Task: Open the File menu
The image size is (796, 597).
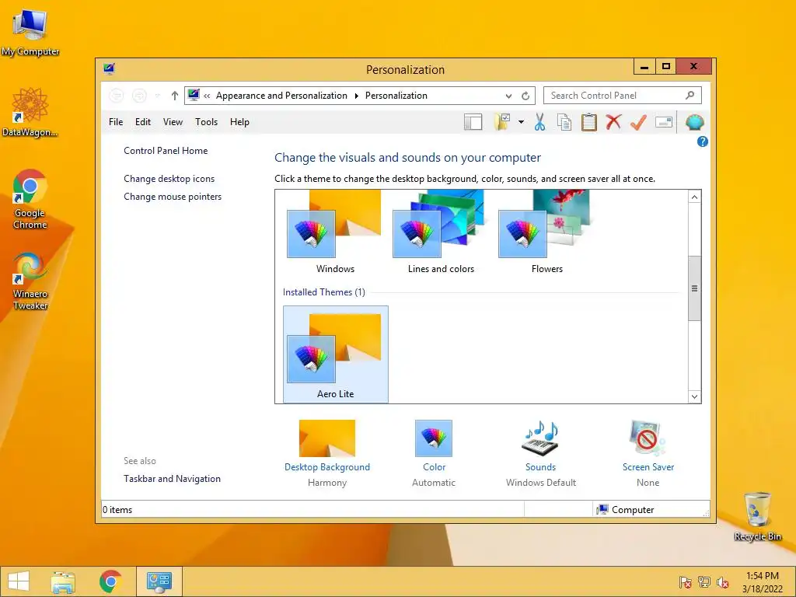Action: click(116, 122)
